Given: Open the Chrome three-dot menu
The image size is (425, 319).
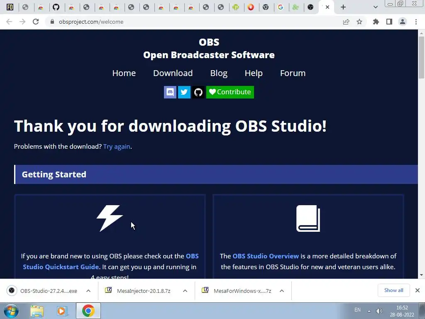Looking at the screenshot, I should click(x=416, y=22).
